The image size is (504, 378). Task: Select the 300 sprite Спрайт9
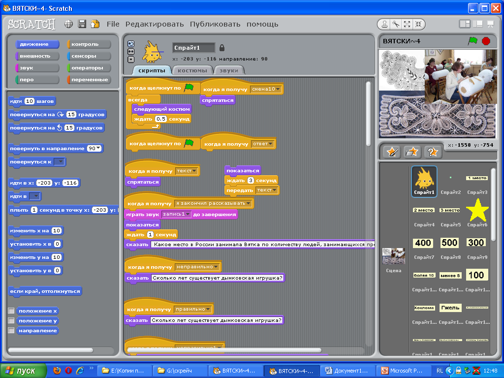(476, 248)
